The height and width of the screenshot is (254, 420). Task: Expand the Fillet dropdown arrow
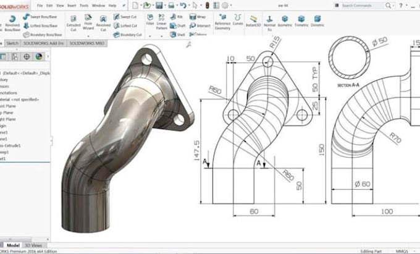click(150, 36)
